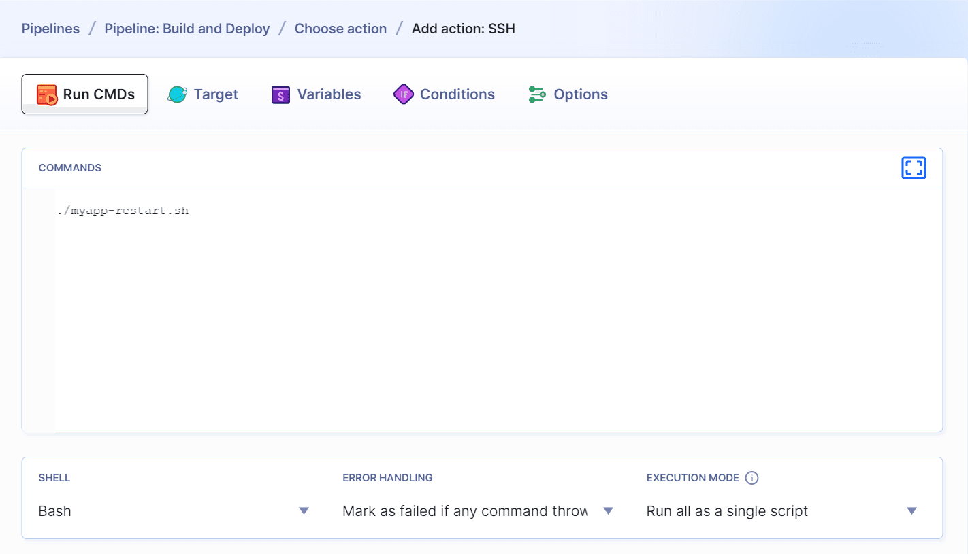Click inside the commands text area
968x554 pixels.
click(477, 306)
